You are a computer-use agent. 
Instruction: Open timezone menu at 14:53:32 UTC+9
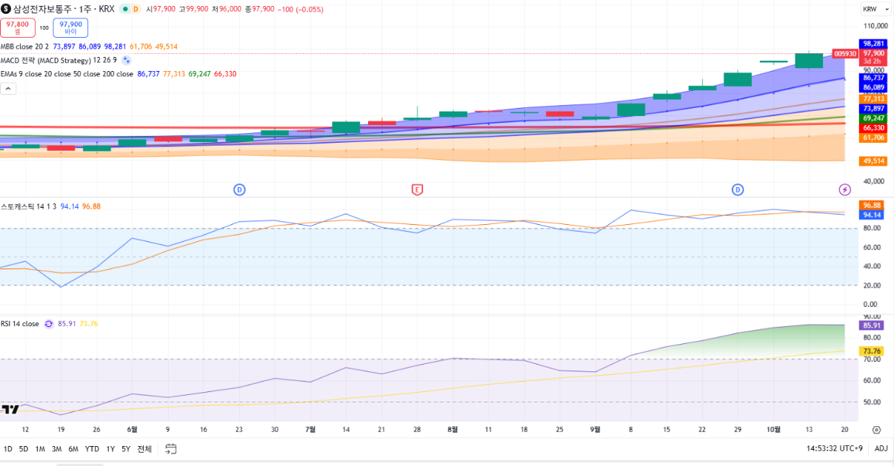coord(835,448)
